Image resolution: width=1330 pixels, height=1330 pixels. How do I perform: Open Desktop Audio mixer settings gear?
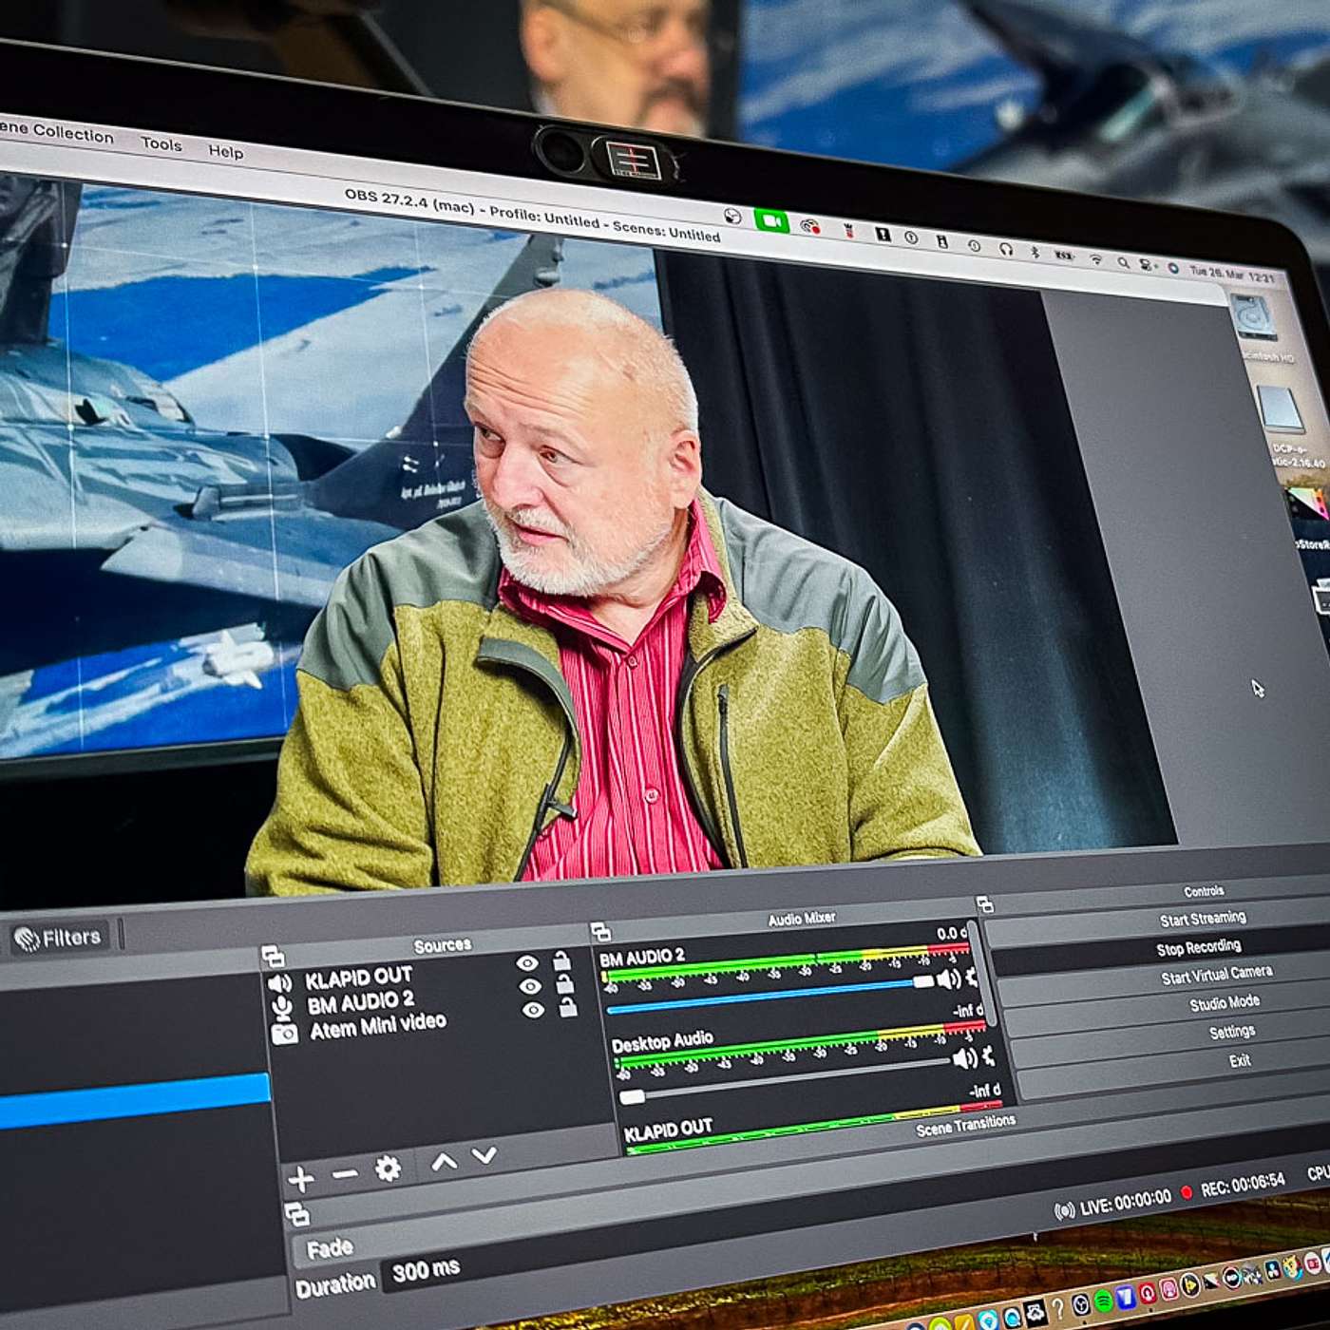coord(989,1055)
